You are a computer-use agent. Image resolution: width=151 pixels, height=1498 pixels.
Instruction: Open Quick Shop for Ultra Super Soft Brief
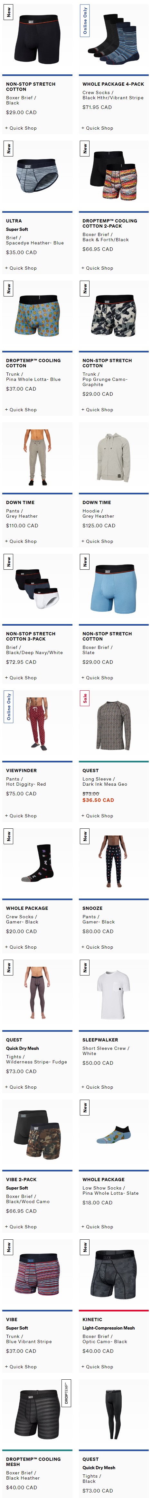pyautogui.click(x=21, y=268)
